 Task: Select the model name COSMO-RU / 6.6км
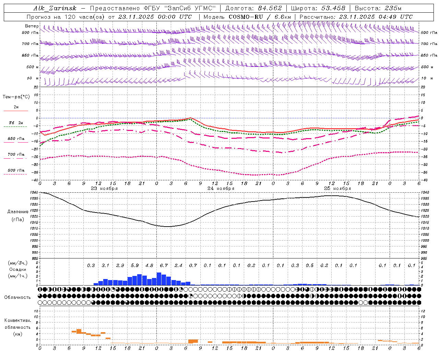(260, 17)
